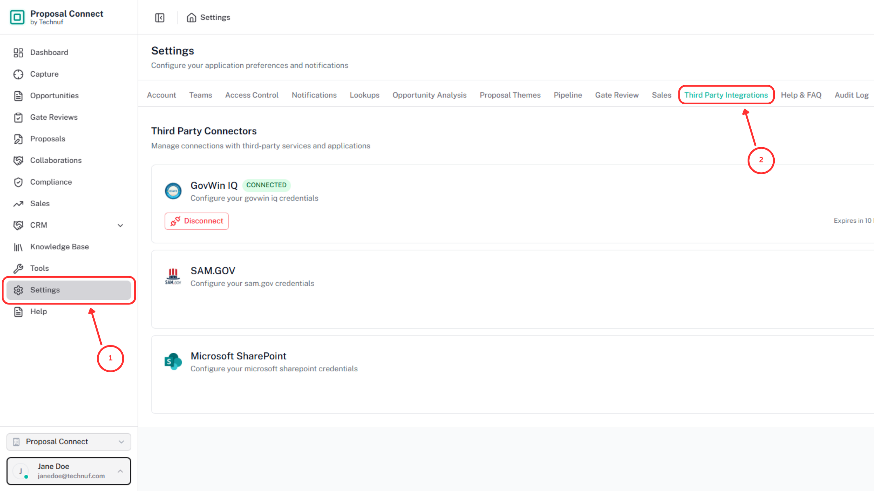Click the Proposal Connect logo icon
Image resolution: width=874 pixels, height=491 pixels.
(x=17, y=17)
